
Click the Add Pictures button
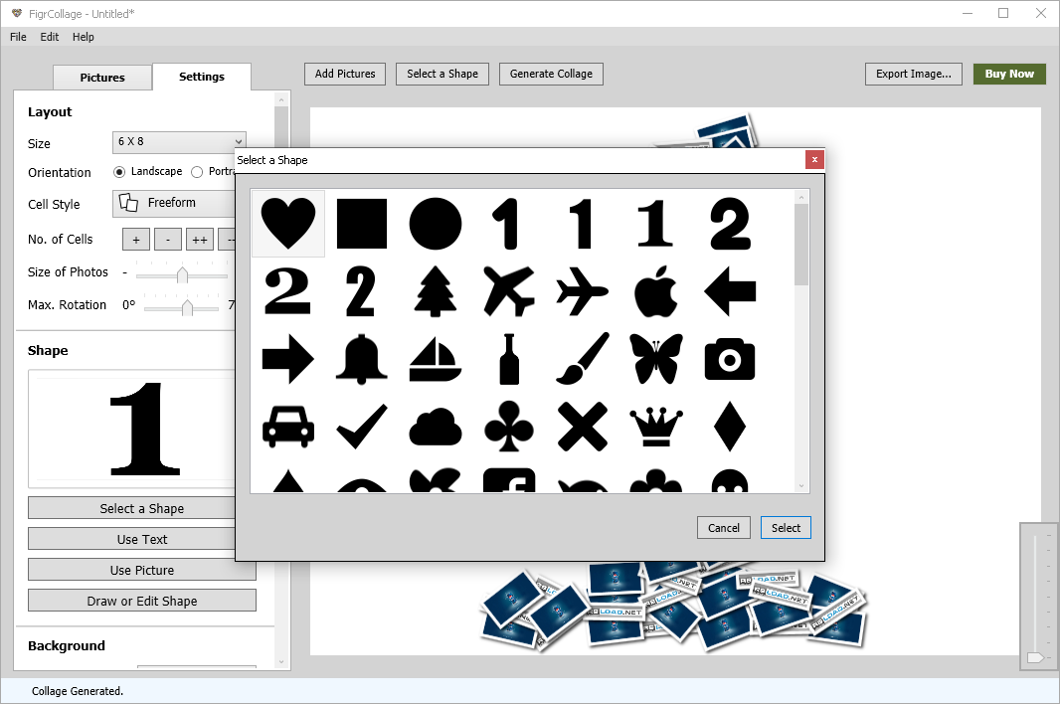(x=345, y=74)
